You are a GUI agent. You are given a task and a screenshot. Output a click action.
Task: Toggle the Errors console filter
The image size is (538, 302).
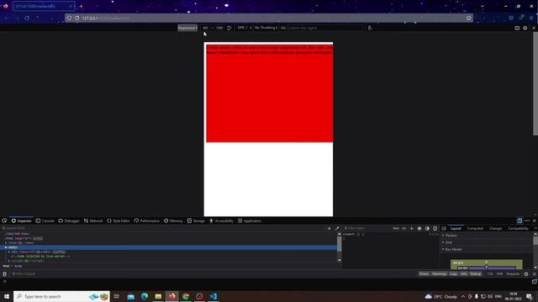[x=424, y=274]
